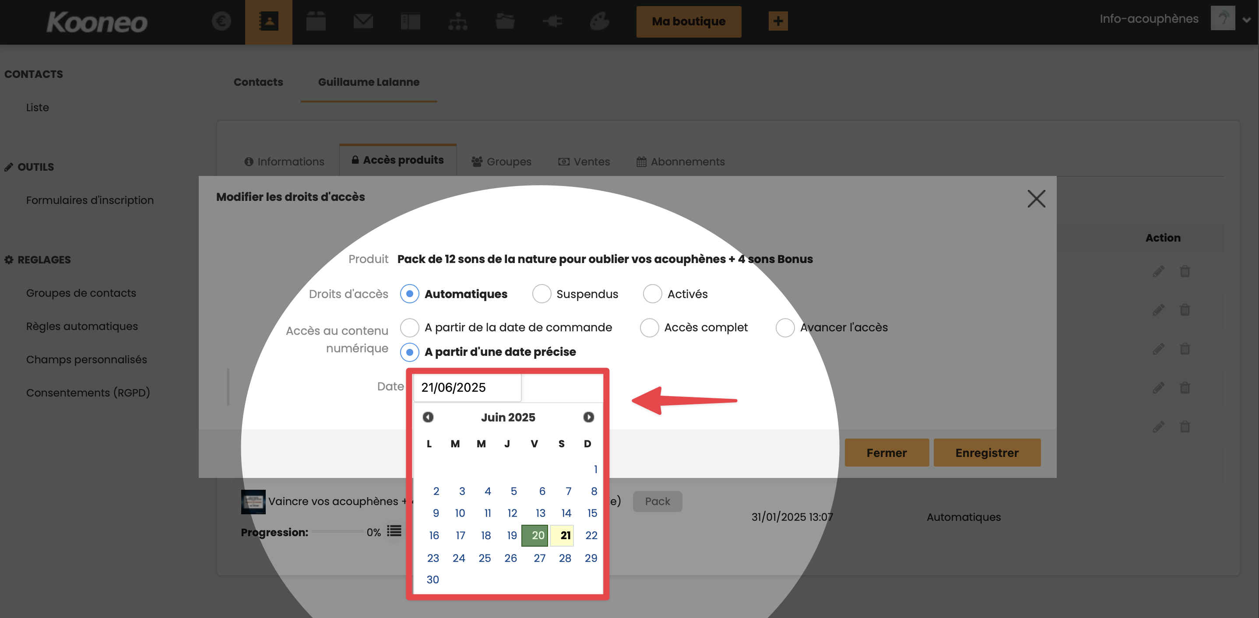1259x618 pixels.
Task: Pick June 27 in the calendar
Action: [540, 558]
